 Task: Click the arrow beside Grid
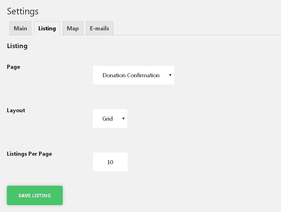click(x=123, y=119)
